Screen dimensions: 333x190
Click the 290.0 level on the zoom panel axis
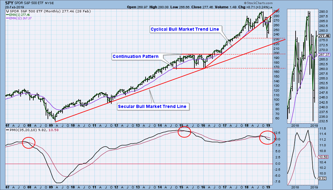pos(323,11)
